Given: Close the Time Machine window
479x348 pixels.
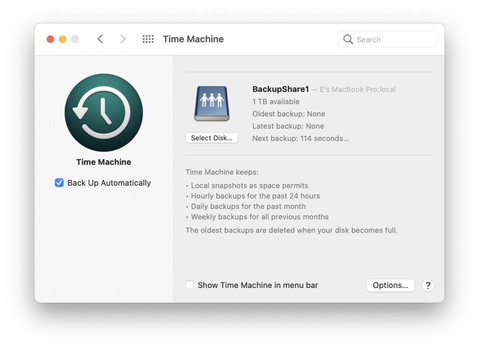Looking at the screenshot, I should click(50, 39).
